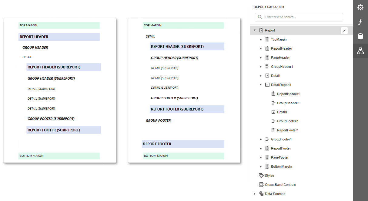Image resolution: width=368 pixels, height=201 pixels.
Task: Collapse the DetailReport1 tree node
Action: tap(261, 84)
